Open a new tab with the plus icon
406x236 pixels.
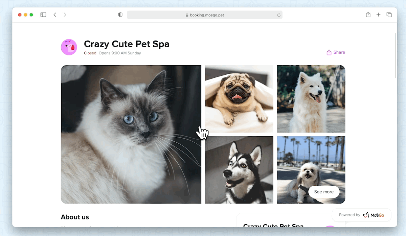click(379, 15)
